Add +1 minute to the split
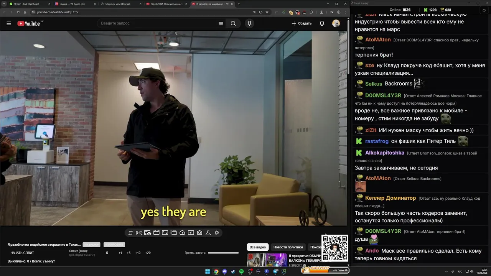Image resolution: width=491 pixels, height=276 pixels. click(x=120, y=253)
